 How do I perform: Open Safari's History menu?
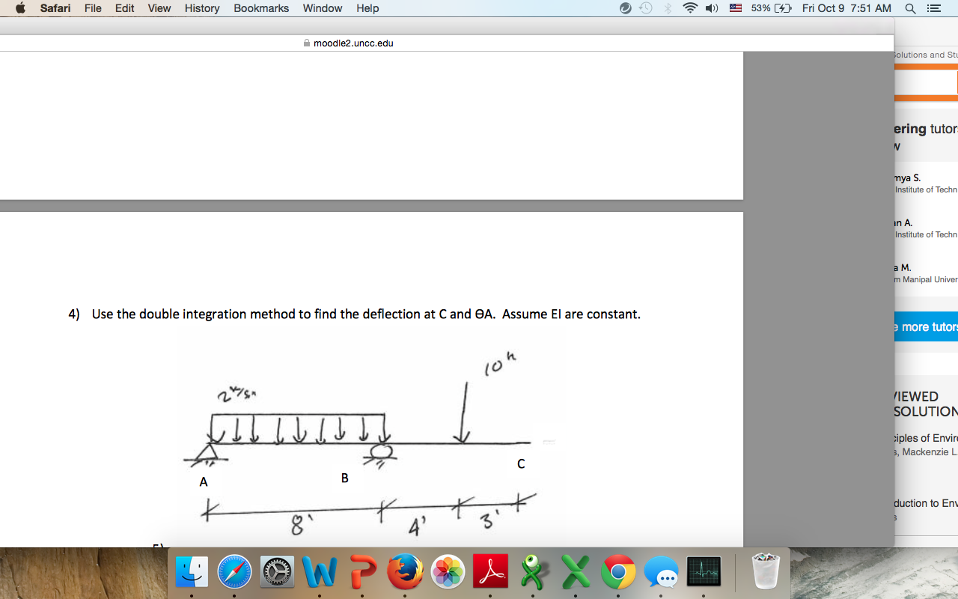pos(201,8)
